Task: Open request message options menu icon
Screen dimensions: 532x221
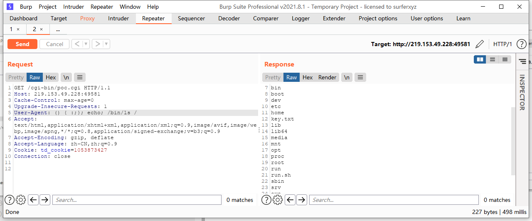Action: [79, 77]
